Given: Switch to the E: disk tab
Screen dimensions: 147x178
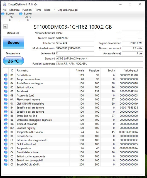Looking at the screenshot, I should pos(28,17).
